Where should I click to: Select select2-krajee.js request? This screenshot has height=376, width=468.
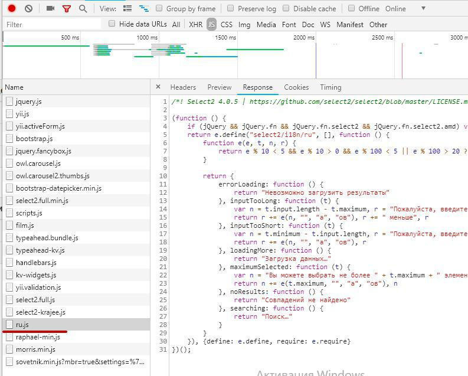tap(76, 312)
